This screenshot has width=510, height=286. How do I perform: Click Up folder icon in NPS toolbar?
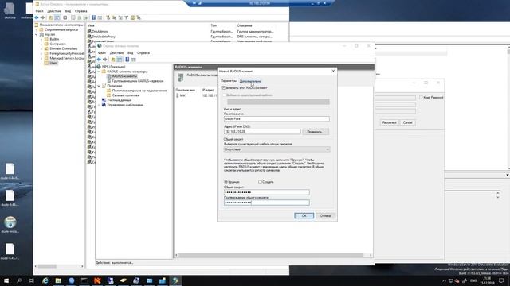(113, 60)
